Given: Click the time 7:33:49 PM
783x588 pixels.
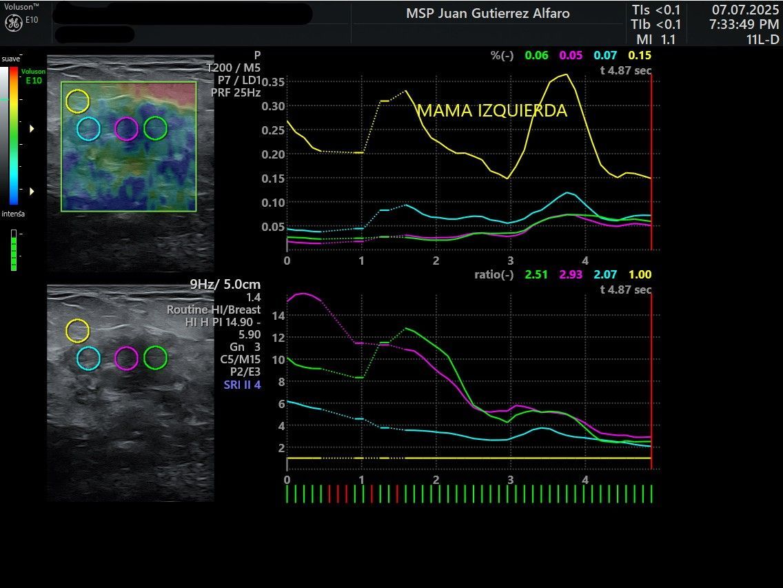Looking at the screenshot, I should click(744, 25).
